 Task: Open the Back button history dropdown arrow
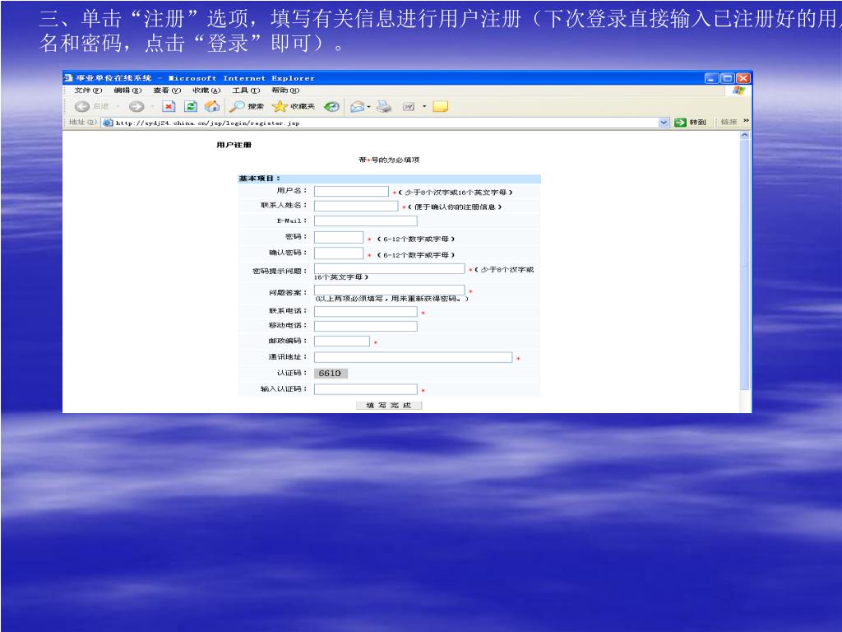(118, 106)
